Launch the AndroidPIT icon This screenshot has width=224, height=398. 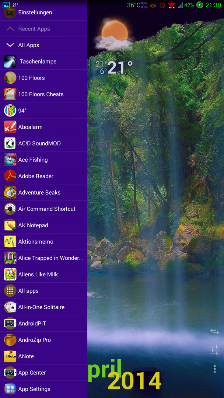10,324
